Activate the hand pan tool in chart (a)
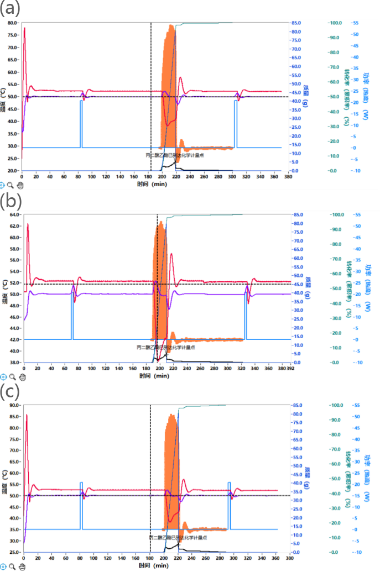This screenshot has height=572, width=380. tap(20, 185)
